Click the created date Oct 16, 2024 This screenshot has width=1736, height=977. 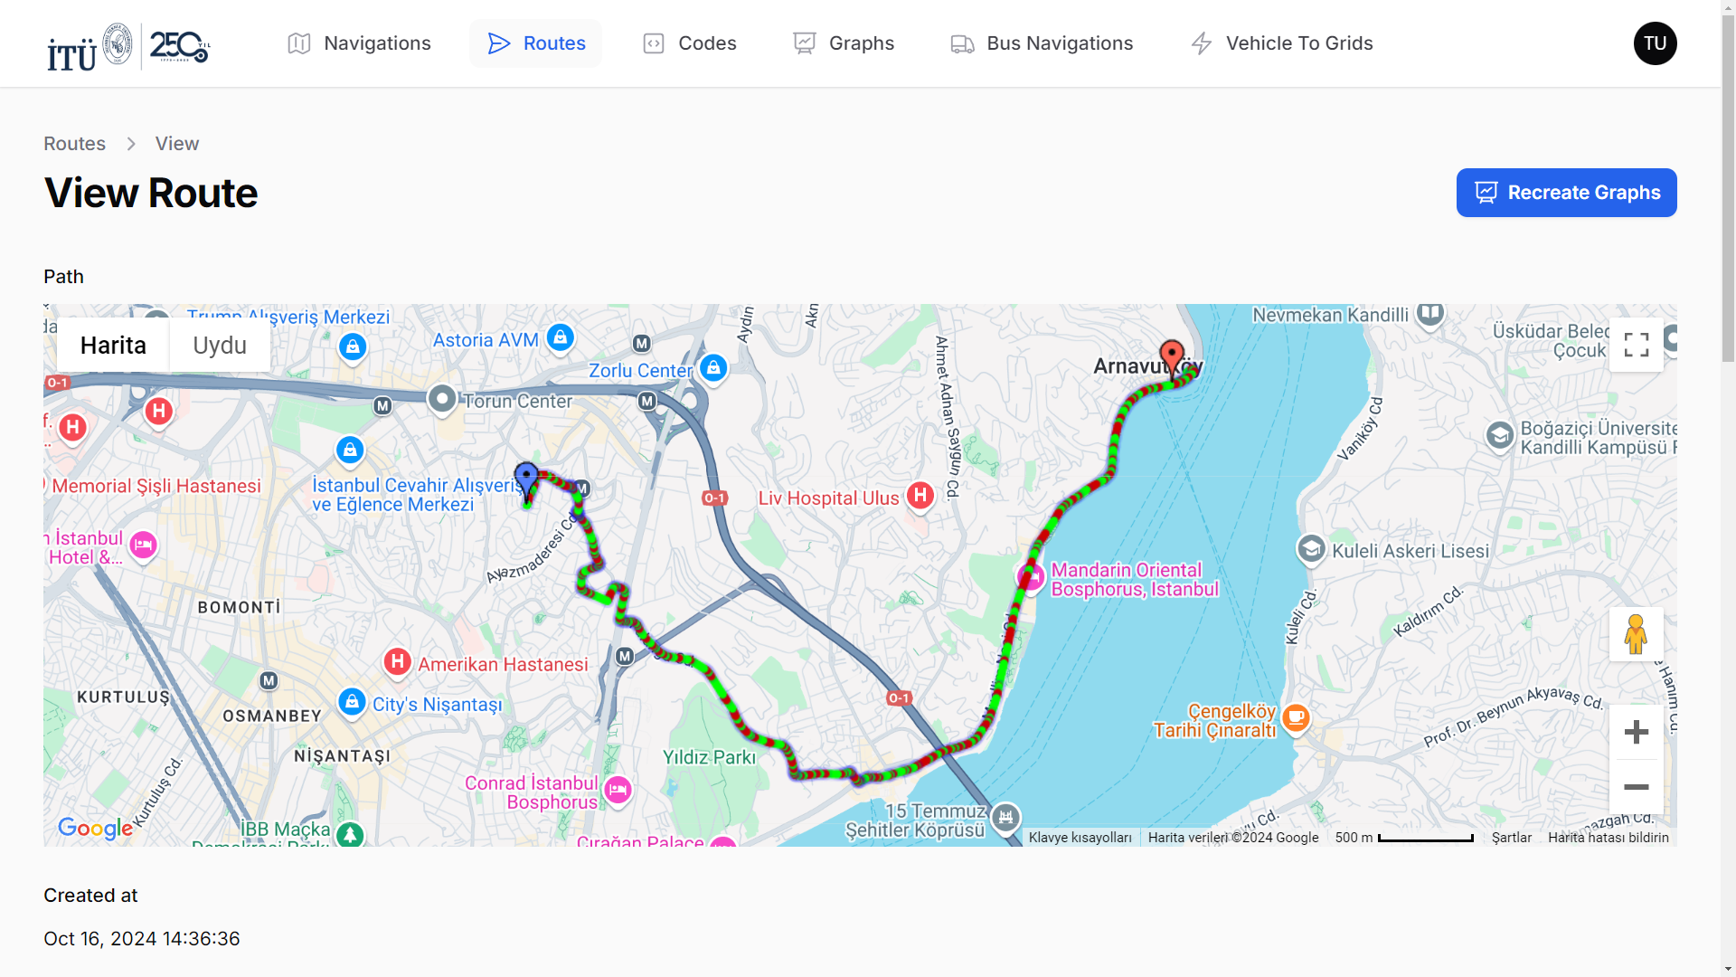[142, 939]
